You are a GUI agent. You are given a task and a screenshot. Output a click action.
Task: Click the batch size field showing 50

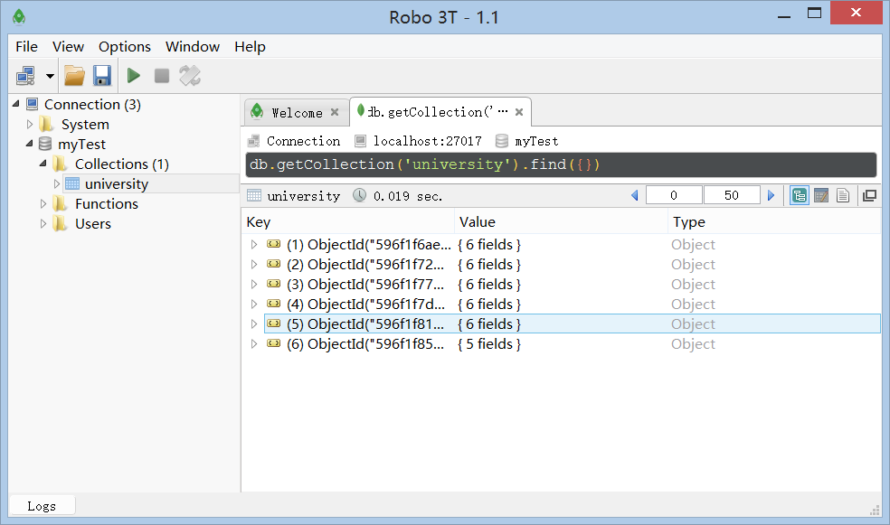pyautogui.click(x=732, y=195)
